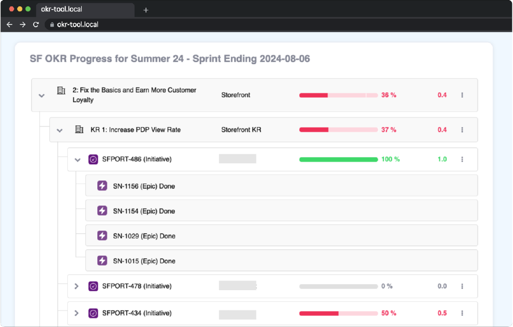Click the 1.0 score for SFPORT-486
Viewport: 513px width, 327px height.
(442, 159)
